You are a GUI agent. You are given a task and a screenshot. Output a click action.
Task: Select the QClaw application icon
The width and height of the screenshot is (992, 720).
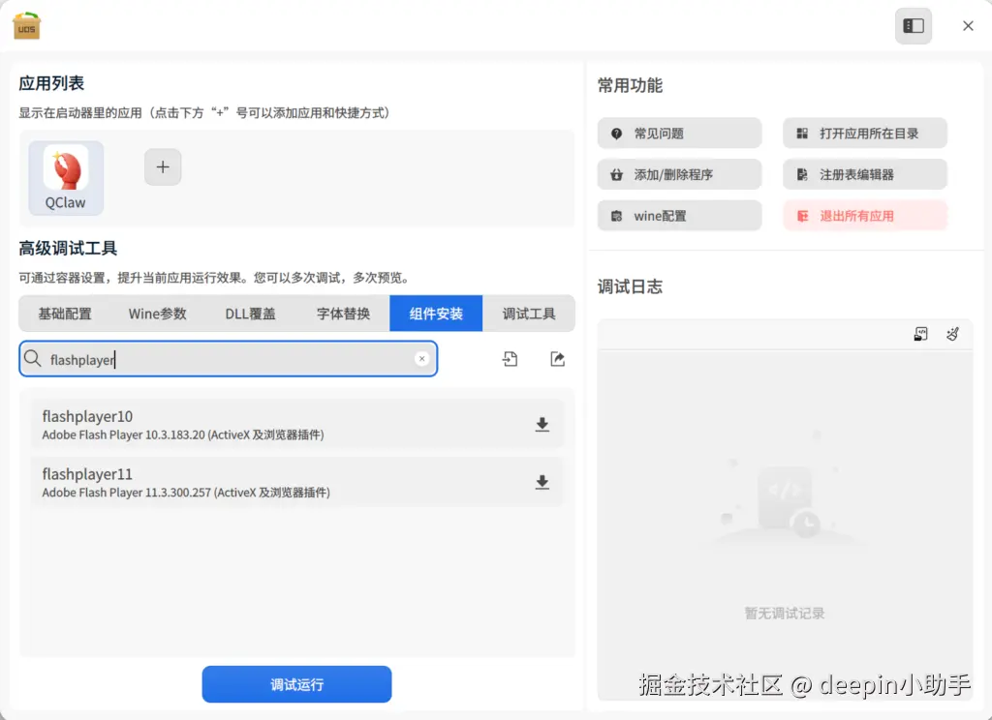(66, 178)
